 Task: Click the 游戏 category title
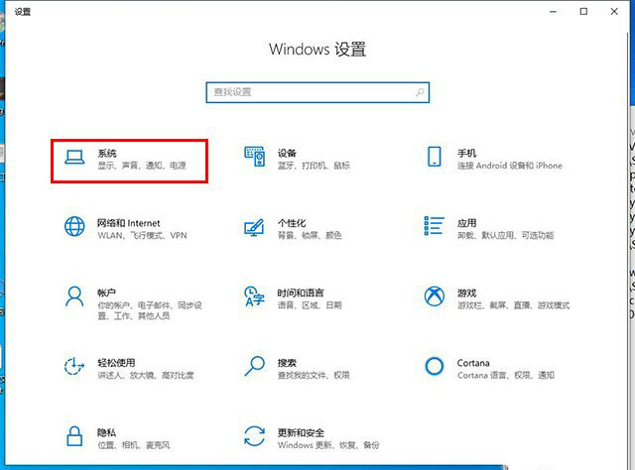[x=467, y=293]
